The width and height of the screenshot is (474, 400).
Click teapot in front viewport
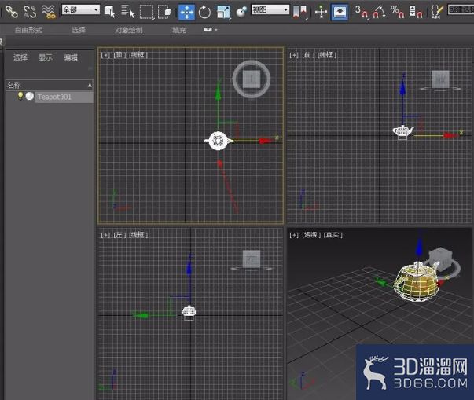click(x=403, y=132)
